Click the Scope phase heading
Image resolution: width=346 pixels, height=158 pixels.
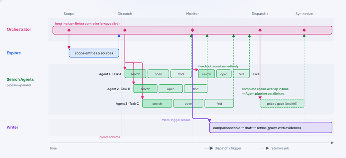(x=69, y=14)
